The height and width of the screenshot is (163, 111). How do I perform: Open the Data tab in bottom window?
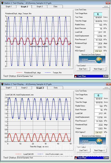[x=55, y=88]
